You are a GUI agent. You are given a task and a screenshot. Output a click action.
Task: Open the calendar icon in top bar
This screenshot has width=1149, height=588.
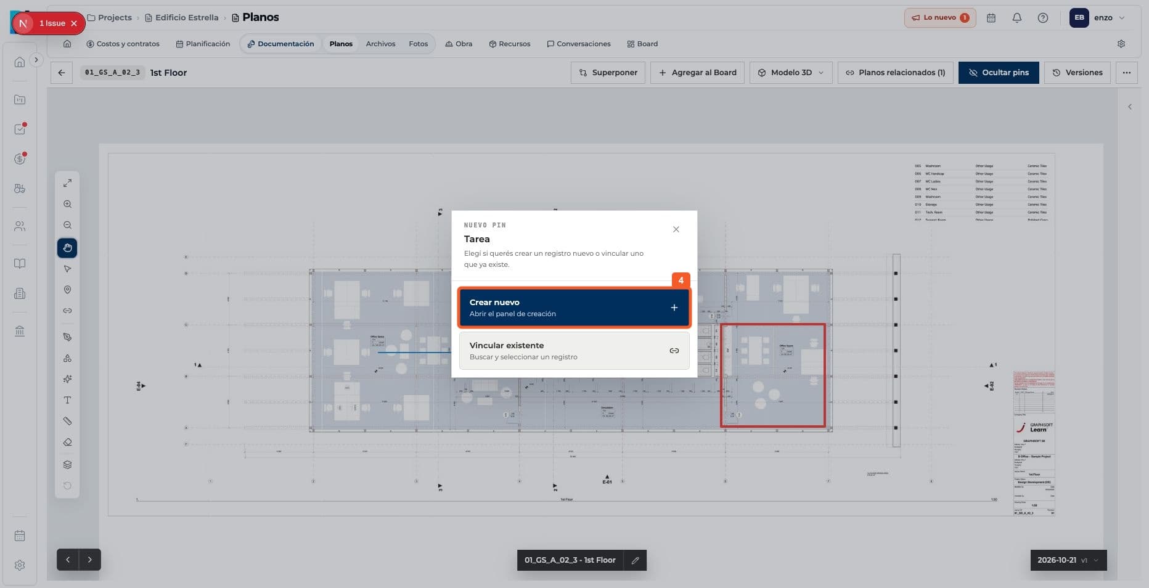(991, 18)
